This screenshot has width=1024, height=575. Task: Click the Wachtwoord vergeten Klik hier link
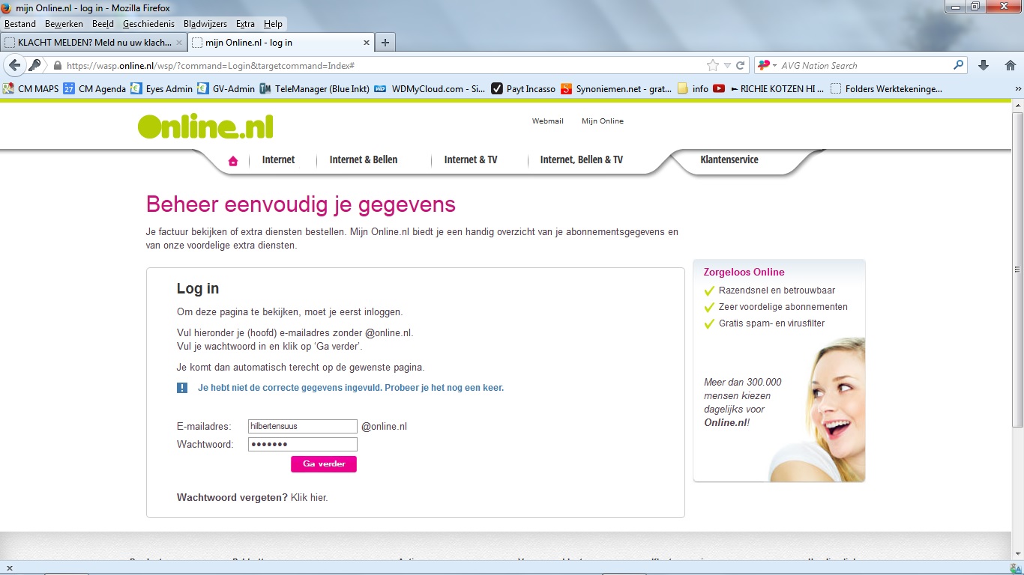coord(309,497)
